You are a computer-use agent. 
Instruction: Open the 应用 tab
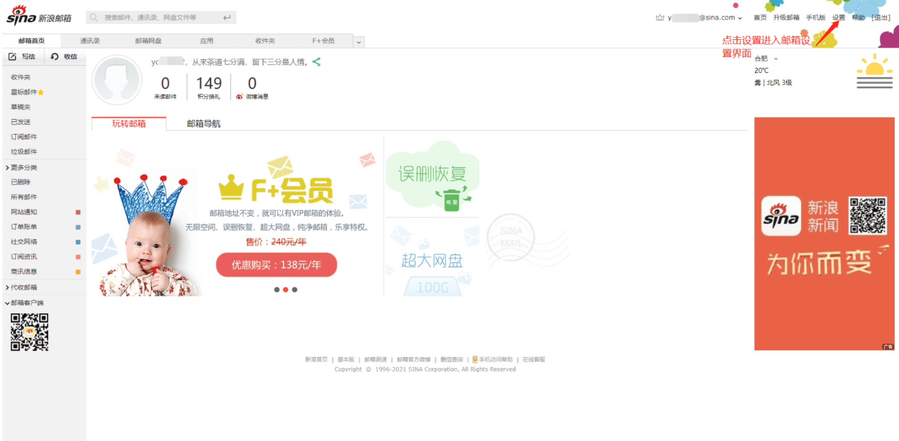tap(207, 41)
